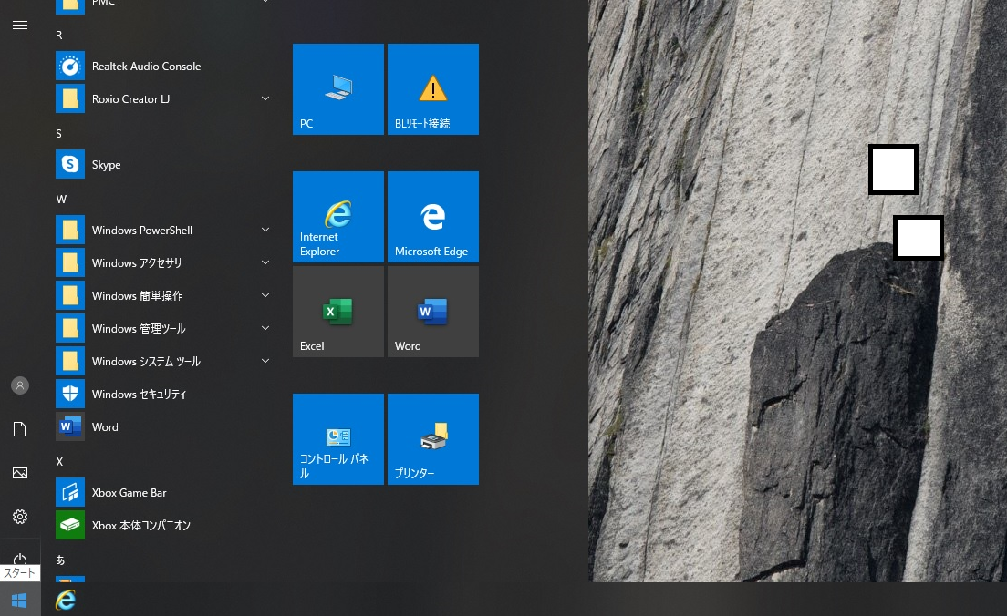Jump to letter W section header
The height and width of the screenshot is (616, 1007).
(x=61, y=200)
